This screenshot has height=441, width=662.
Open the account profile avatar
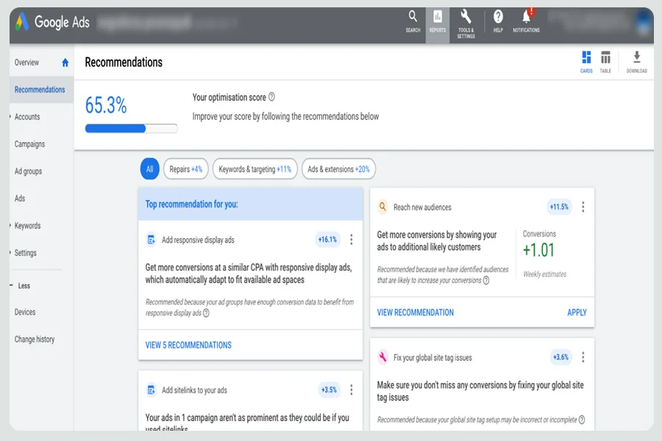coord(644,23)
